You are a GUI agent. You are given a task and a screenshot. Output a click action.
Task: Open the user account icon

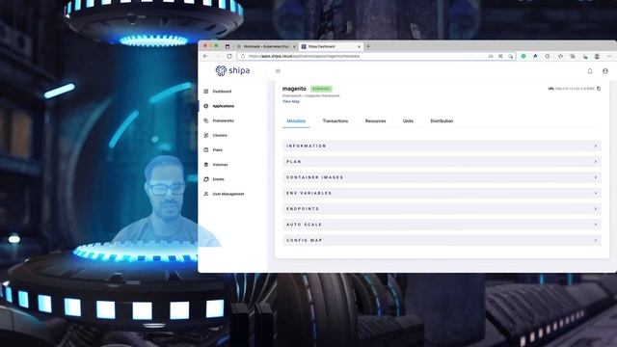point(605,71)
